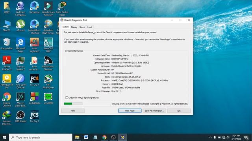252x141 pixels.
Task: Launch Google Chrome desktop shortcut
Action: point(7,100)
